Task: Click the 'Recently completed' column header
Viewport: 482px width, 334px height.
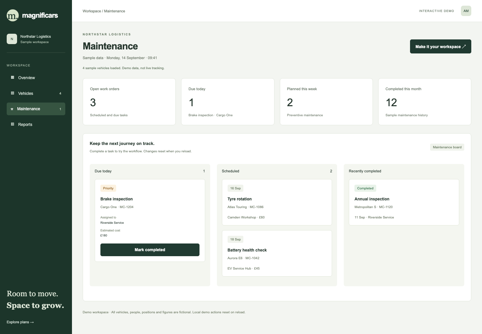Action: pos(365,171)
